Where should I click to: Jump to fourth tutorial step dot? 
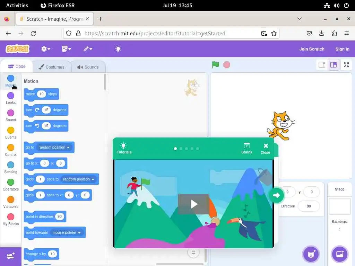(192, 149)
